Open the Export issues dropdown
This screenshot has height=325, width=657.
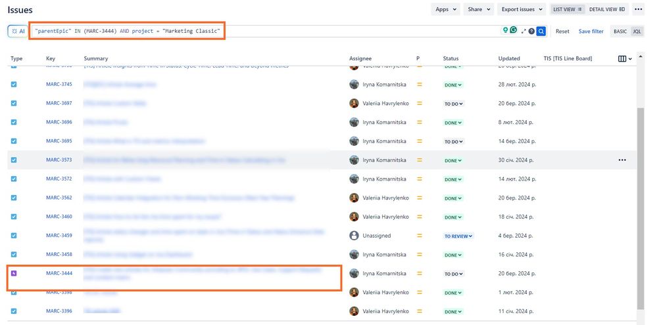coord(522,9)
